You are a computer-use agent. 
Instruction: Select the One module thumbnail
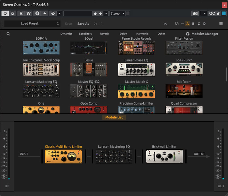(x=41, y=110)
